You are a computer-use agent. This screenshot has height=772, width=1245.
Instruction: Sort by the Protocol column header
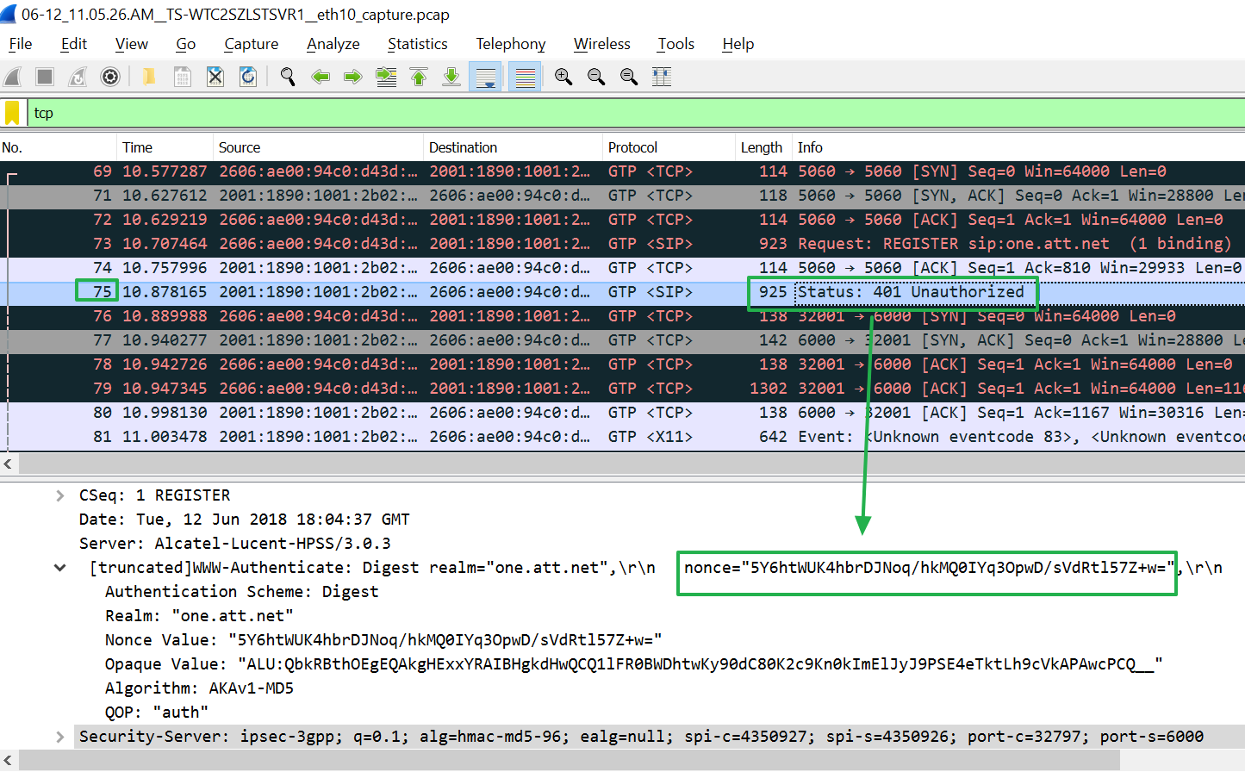pyautogui.click(x=669, y=147)
